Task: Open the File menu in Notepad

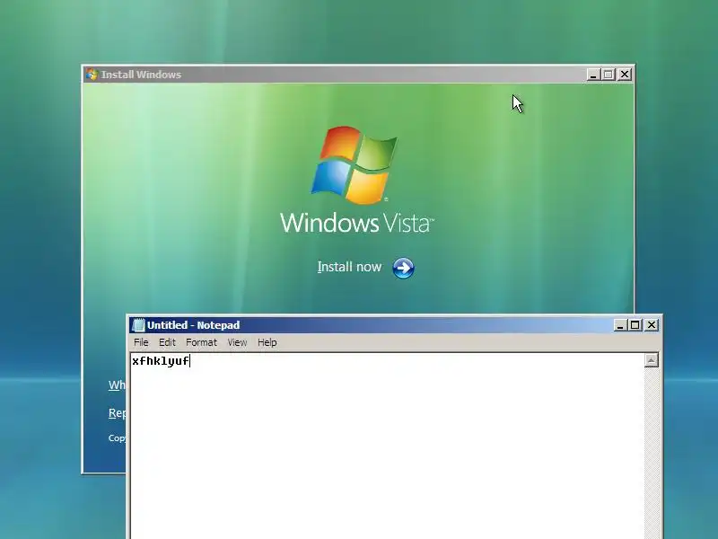Action: pyautogui.click(x=141, y=342)
